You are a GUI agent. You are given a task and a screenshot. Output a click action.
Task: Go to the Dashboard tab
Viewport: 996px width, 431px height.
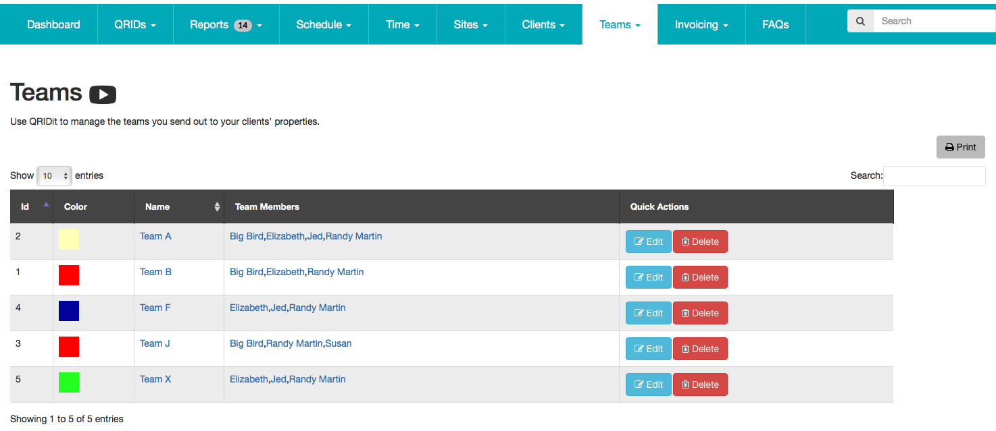pyautogui.click(x=53, y=24)
